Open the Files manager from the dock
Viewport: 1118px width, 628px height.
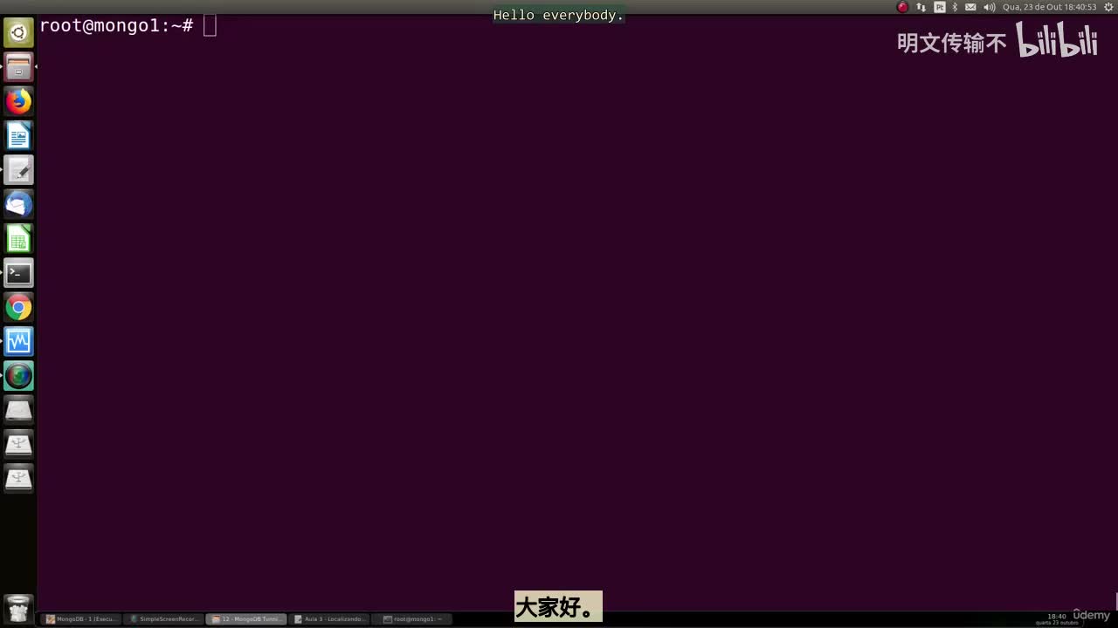tap(18, 67)
